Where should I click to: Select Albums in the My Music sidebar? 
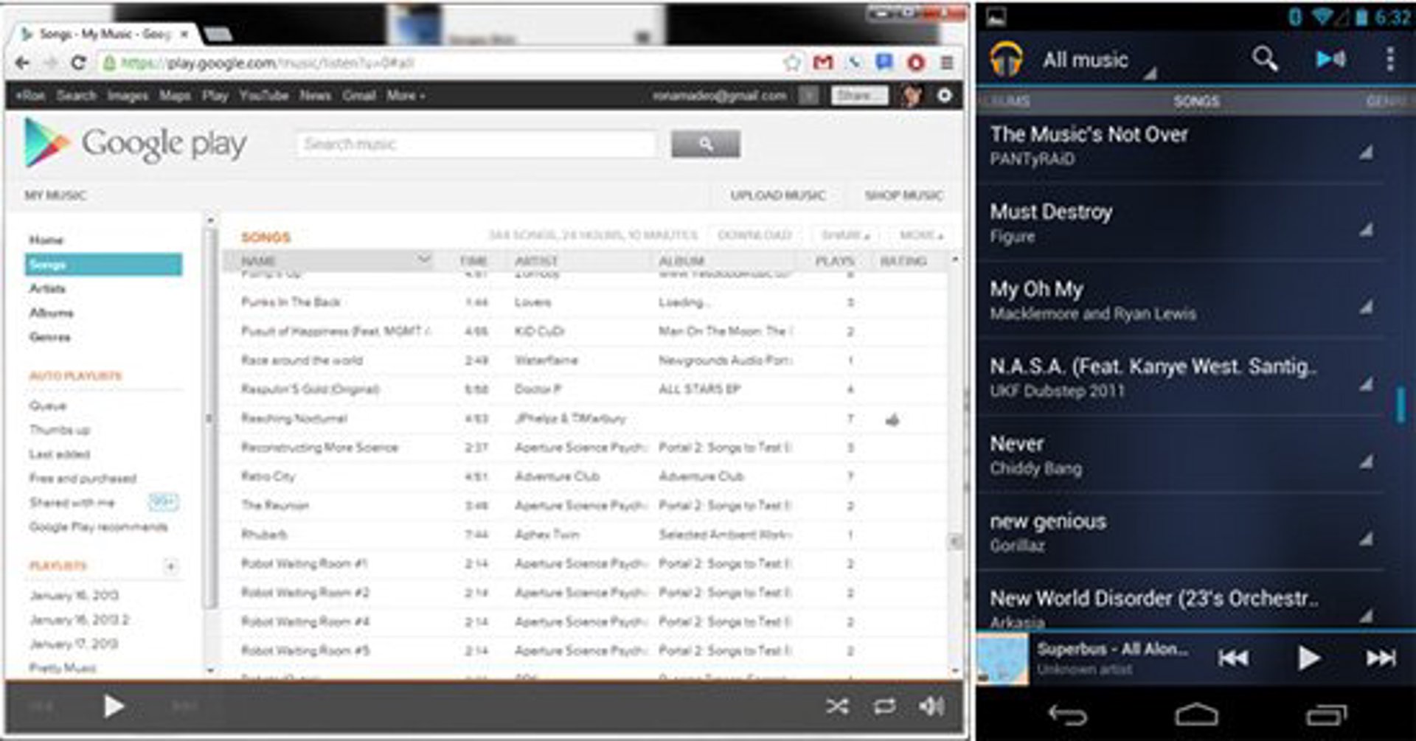click(x=51, y=313)
